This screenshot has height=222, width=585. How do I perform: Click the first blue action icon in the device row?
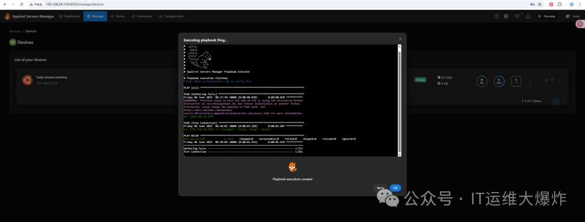click(546, 80)
